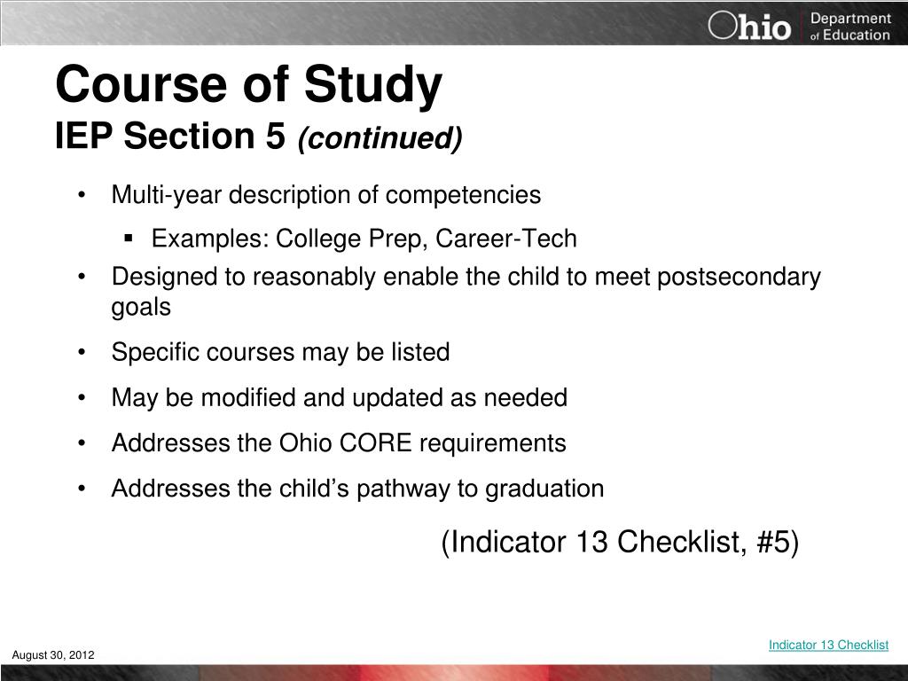Click Addresses the child's pathway to graduation
908x681 pixels.
[x=358, y=489]
